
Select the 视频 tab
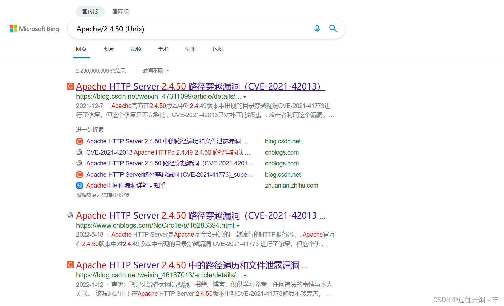[x=136, y=49]
